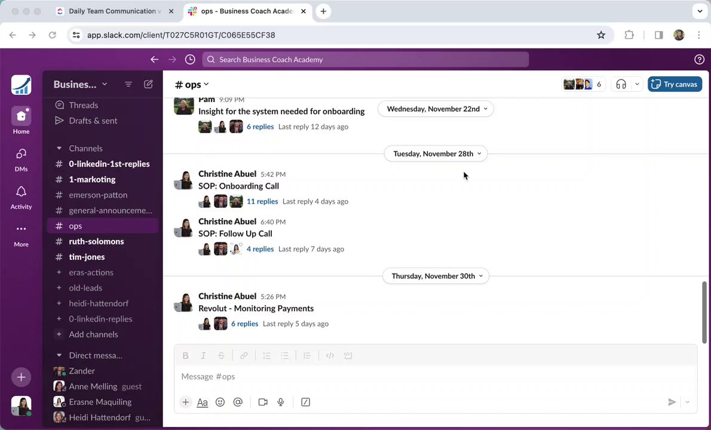
Task: Open the Tuesday, November 28th date dropdown
Action: 436,153
